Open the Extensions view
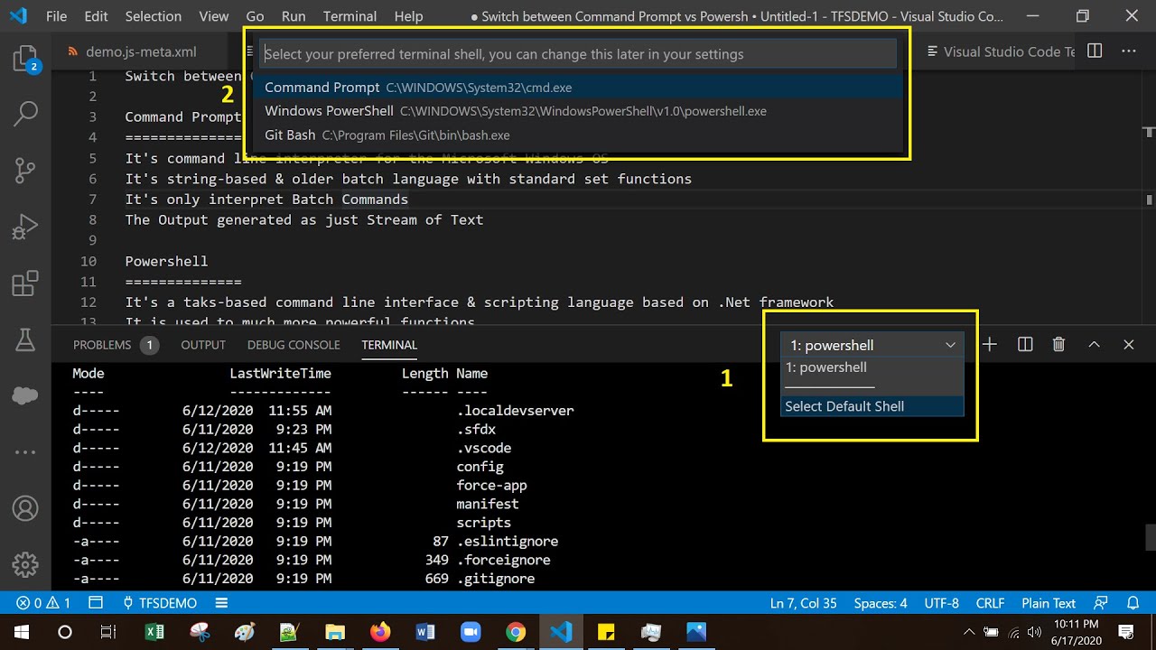This screenshot has height=650, width=1156. 24,283
